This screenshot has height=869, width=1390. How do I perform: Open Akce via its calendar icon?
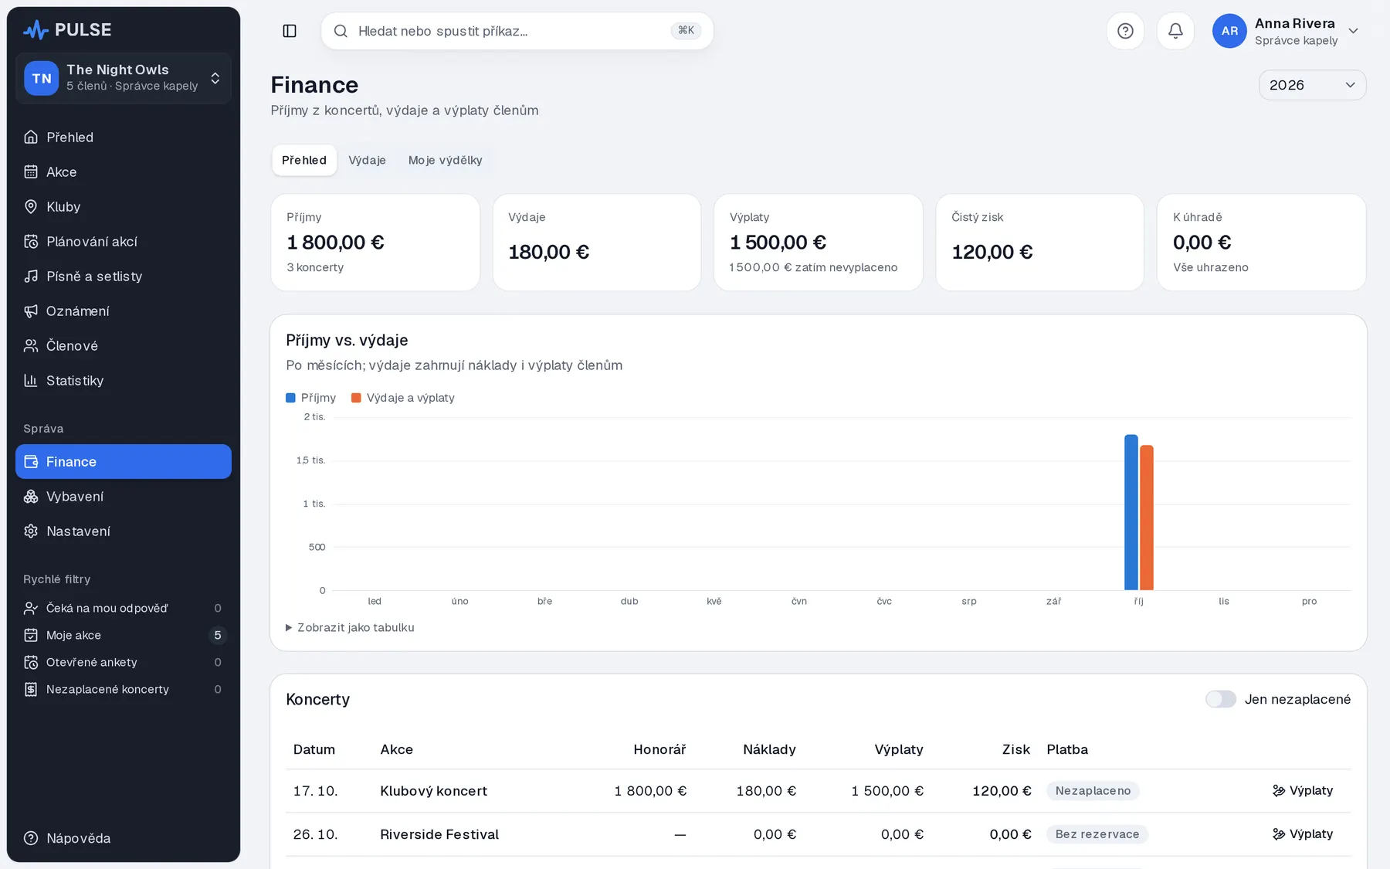[x=31, y=171]
